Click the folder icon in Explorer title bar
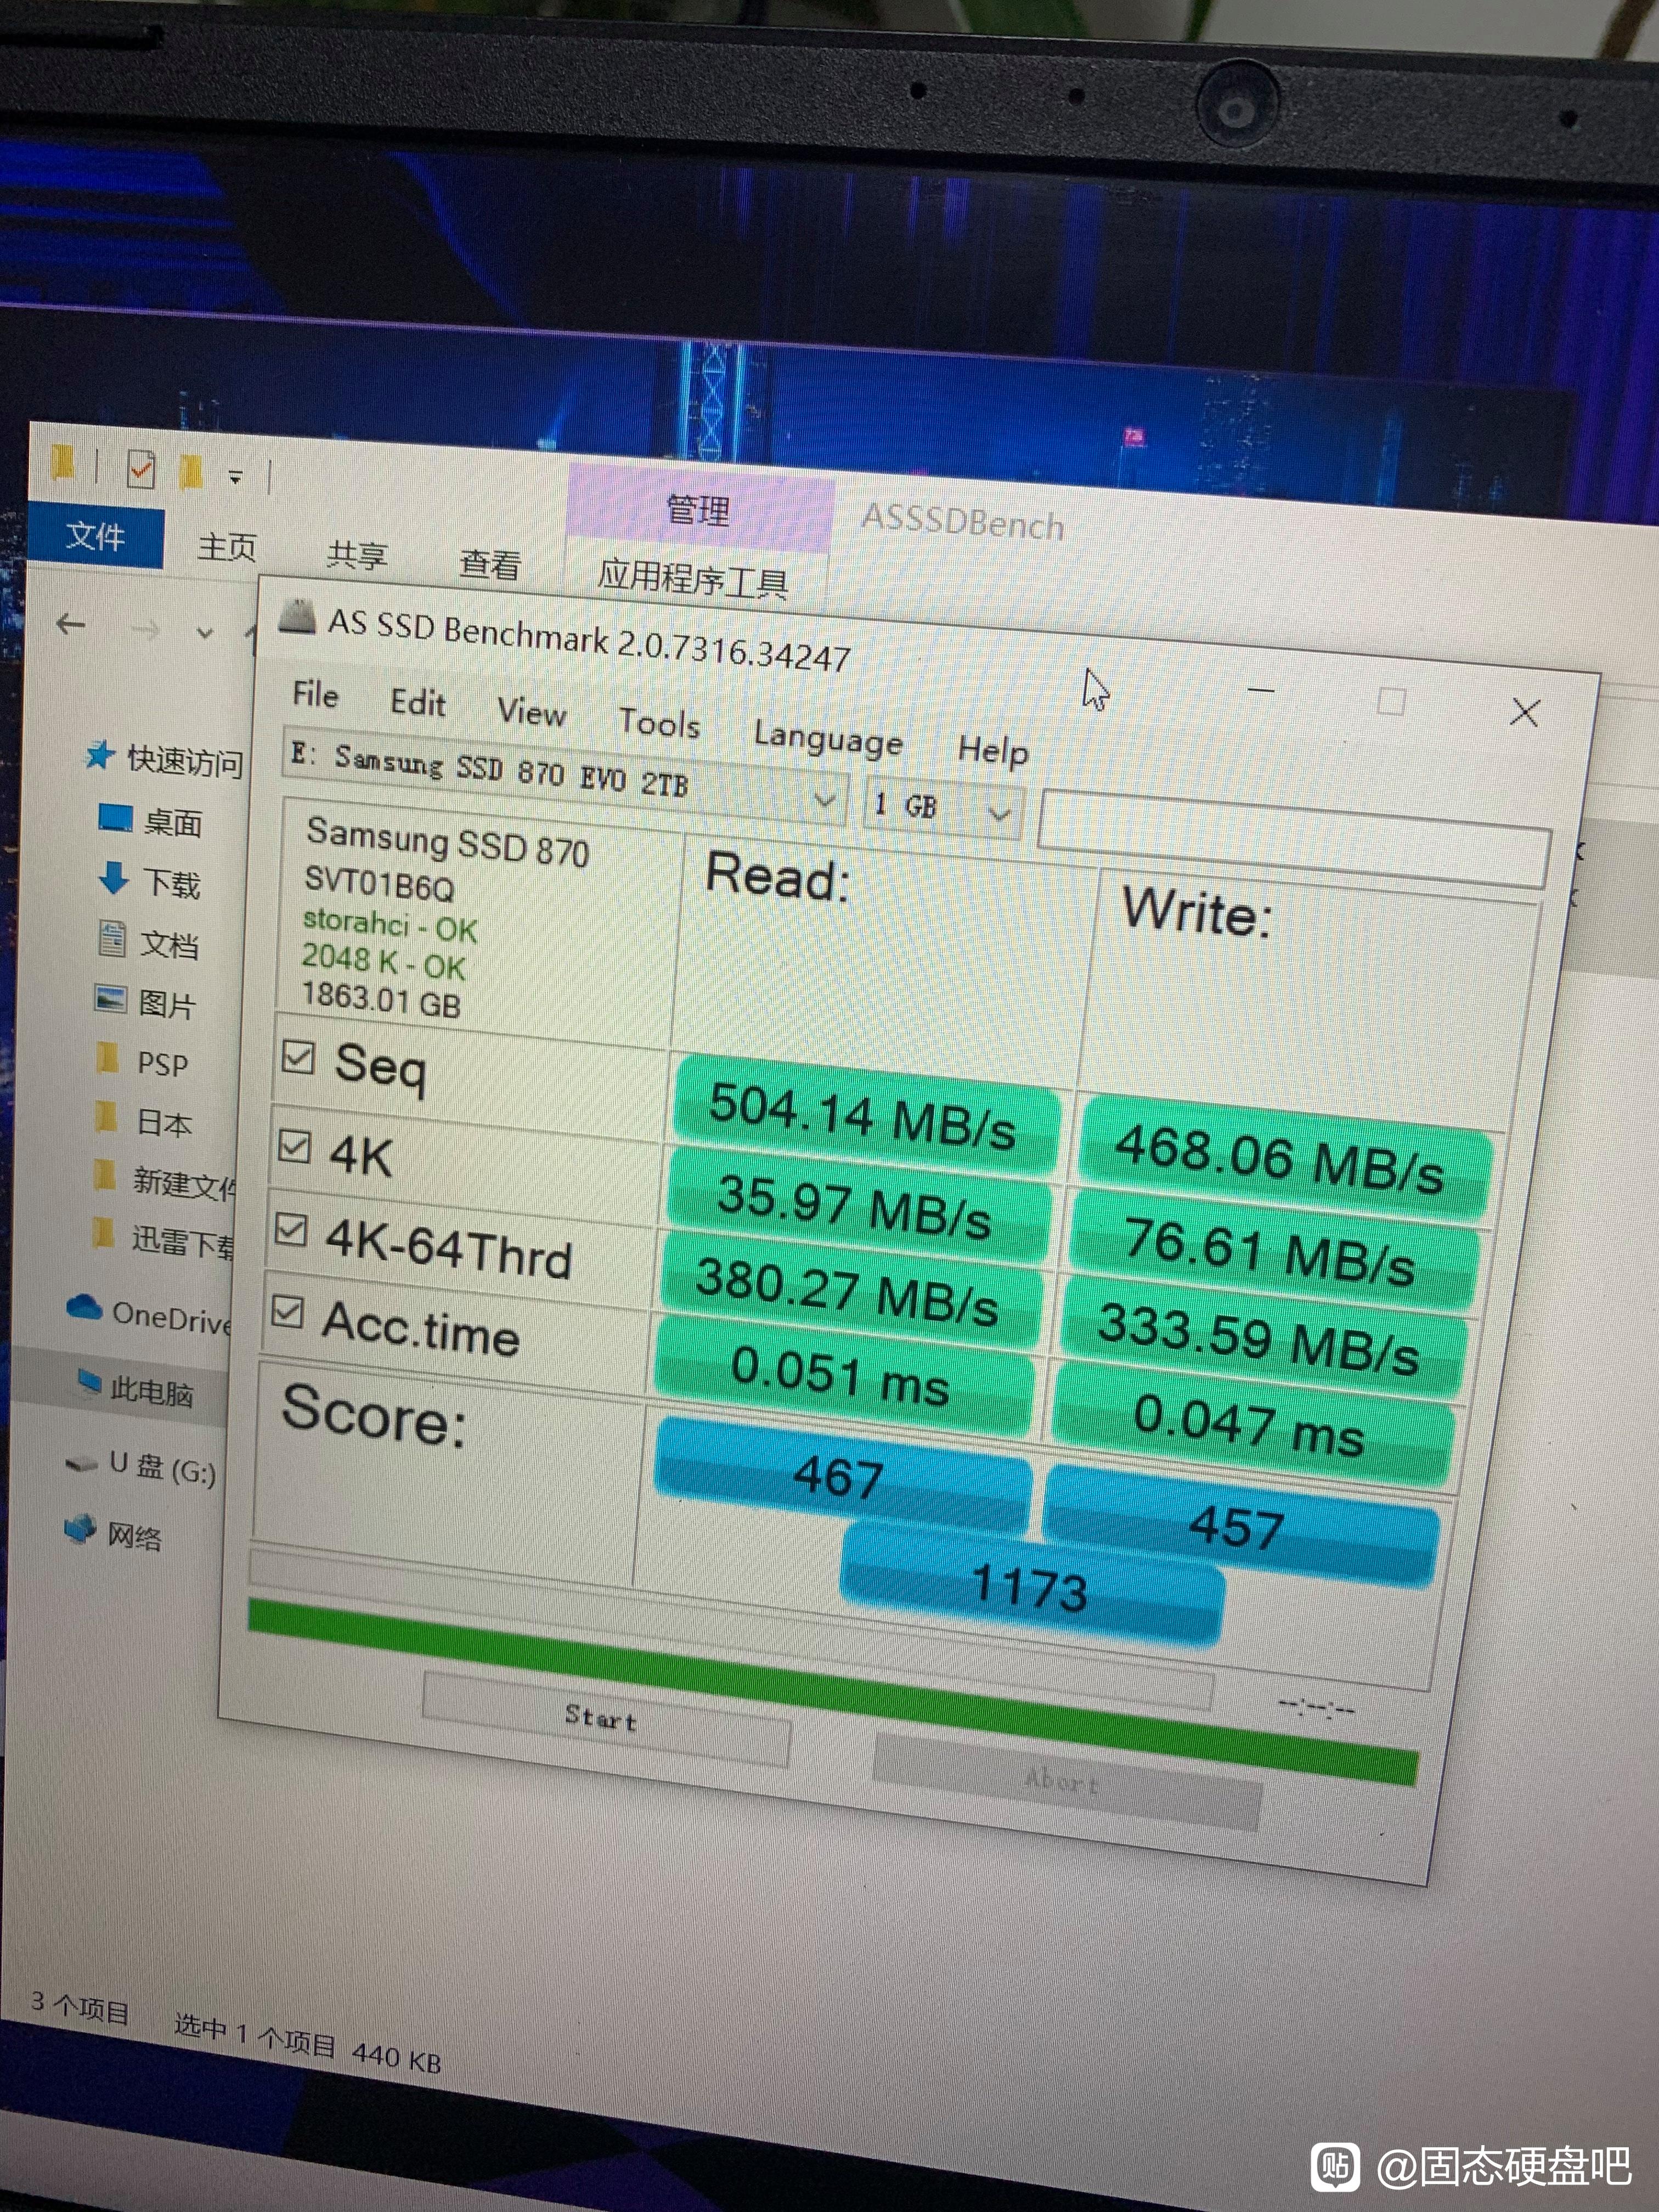The image size is (1659, 2212). 62,463
